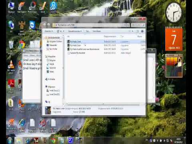Go back in the Explorer window

click(44, 25)
